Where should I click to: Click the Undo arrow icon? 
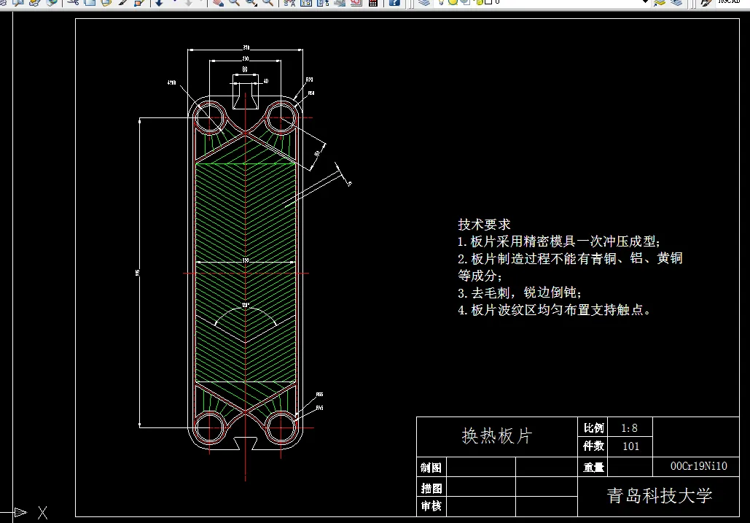click(160, 2)
